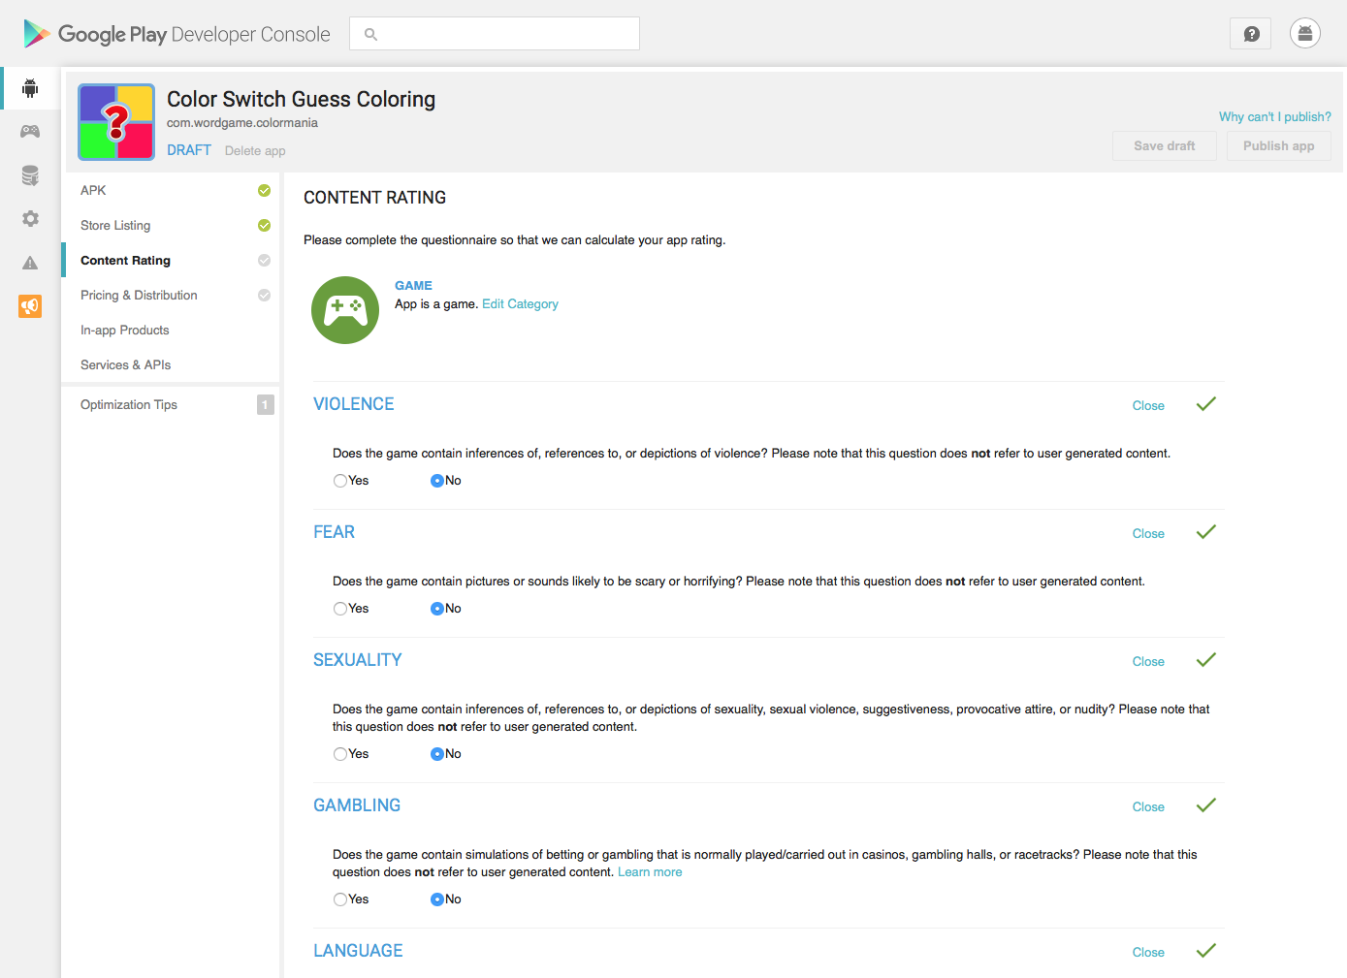Screen dimensions: 1347x978
Task: Click the help question mark icon
Action: [x=1251, y=34]
